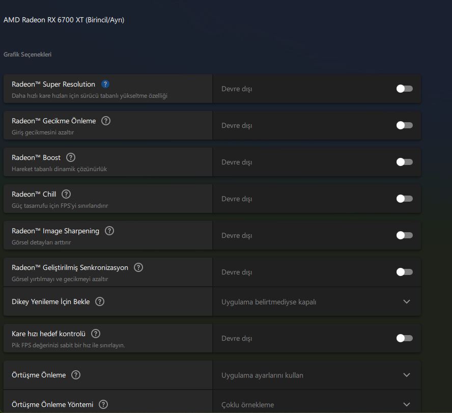
Task: Click the Radeon Super Resolution label
Action: [x=53, y=84]
